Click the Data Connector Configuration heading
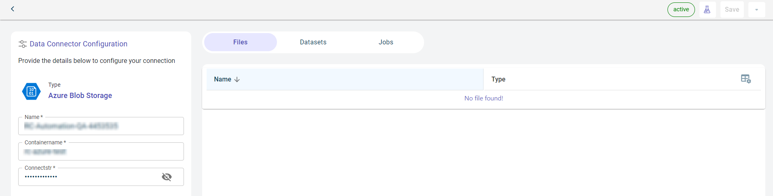 [x=78, y=44]
